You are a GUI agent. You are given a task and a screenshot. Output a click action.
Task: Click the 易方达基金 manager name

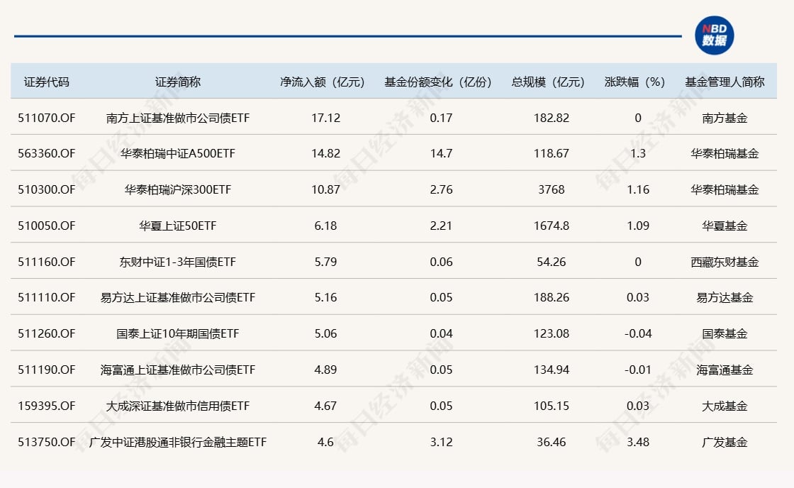[725, 297]
